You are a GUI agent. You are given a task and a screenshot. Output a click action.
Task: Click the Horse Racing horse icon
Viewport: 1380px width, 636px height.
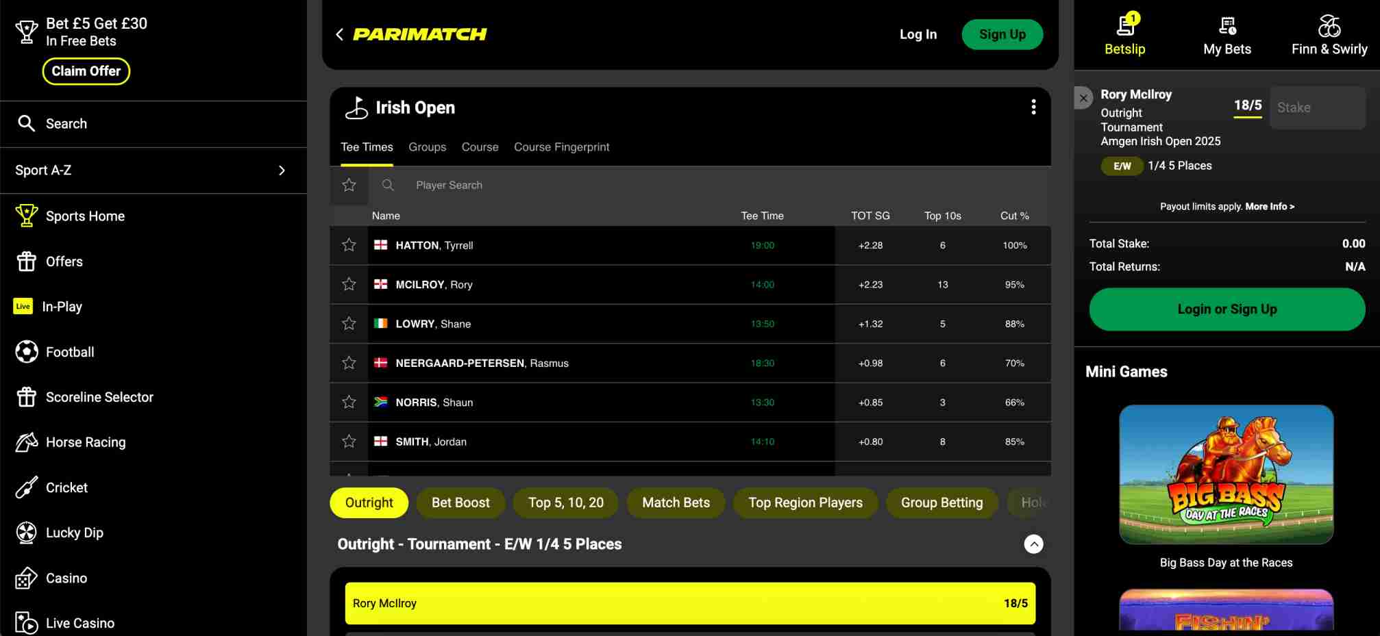pyautogui.click(x=26, y=442)
